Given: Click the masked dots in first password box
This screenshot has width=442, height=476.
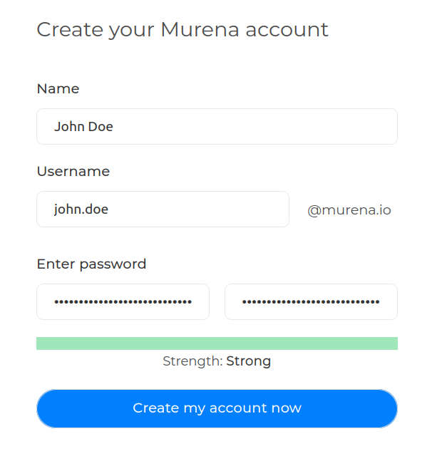Looking at the screenshot, I should tap(123, 302).
